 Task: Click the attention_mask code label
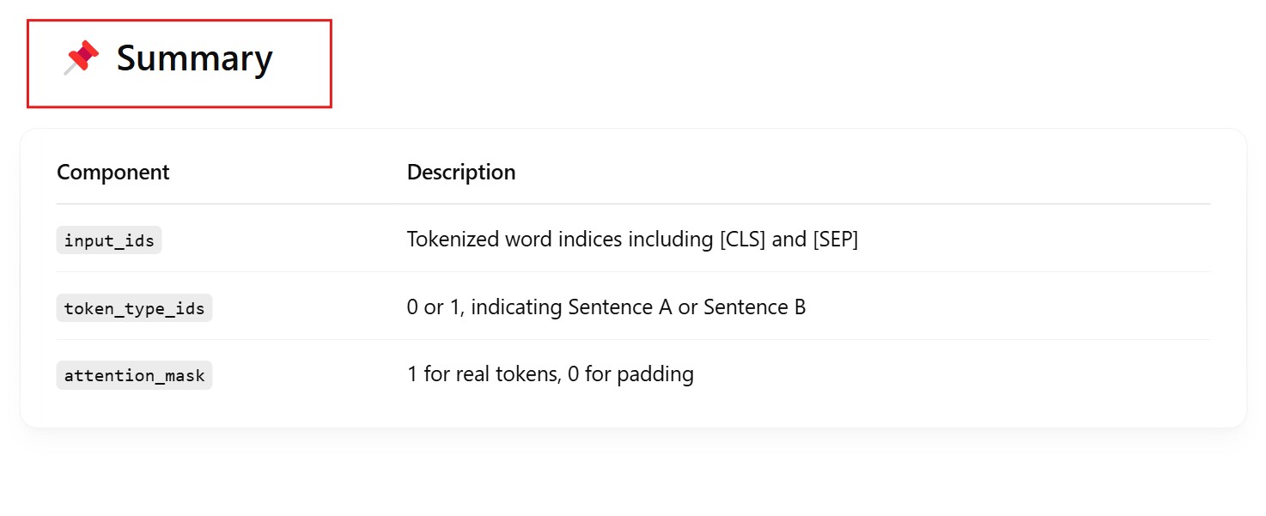[x=134, y=375]
